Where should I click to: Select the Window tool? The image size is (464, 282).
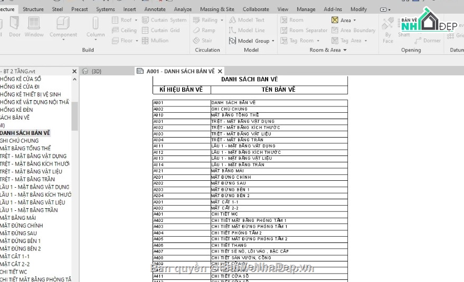34,27
